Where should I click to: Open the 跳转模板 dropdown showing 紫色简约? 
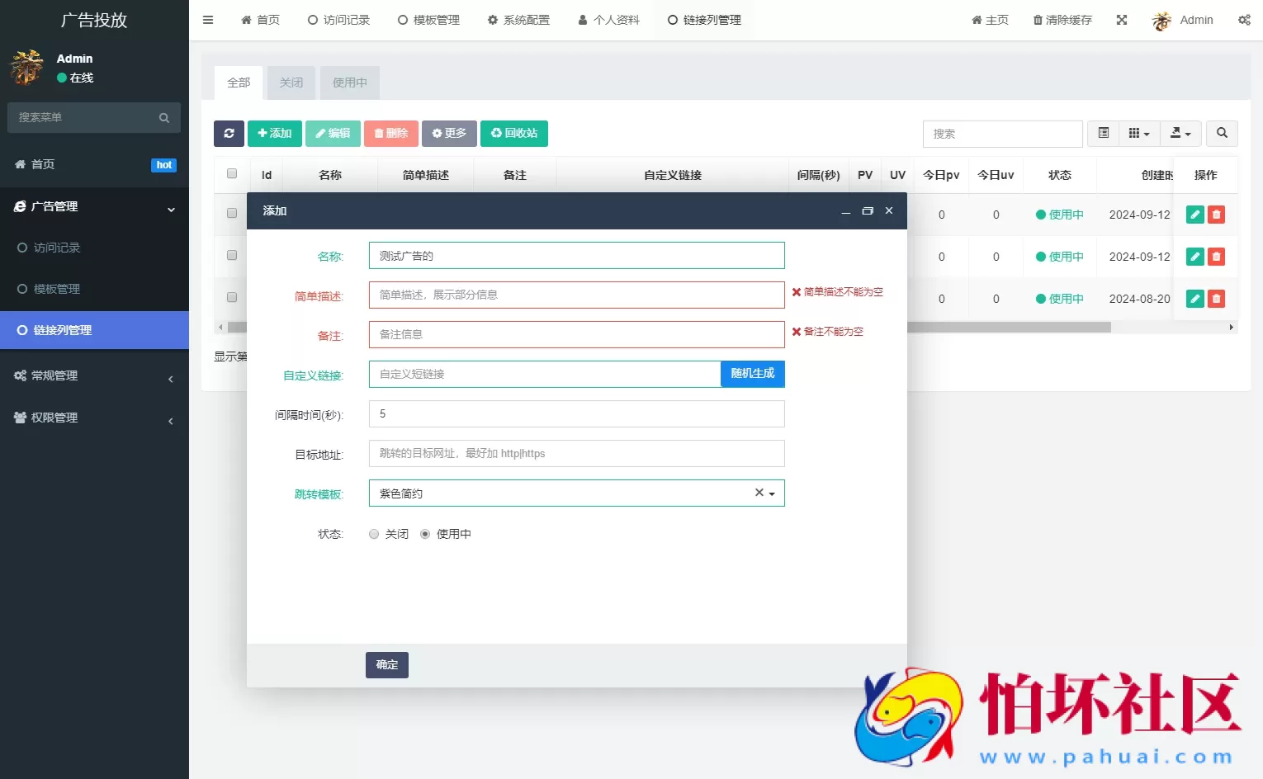772,493
